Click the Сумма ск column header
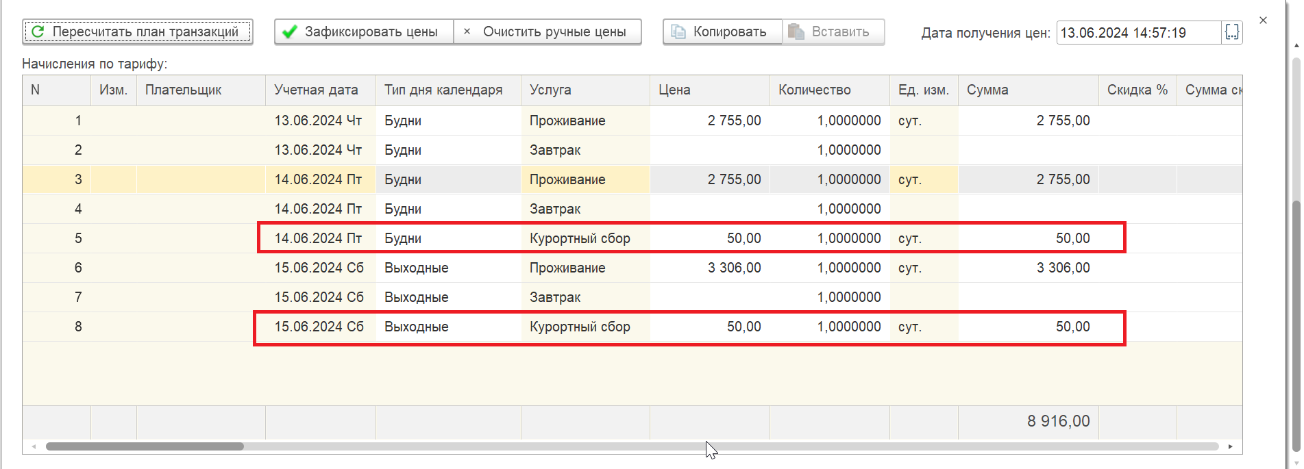The height and width of the screenshot is (469, 1304). point(1210,90)
